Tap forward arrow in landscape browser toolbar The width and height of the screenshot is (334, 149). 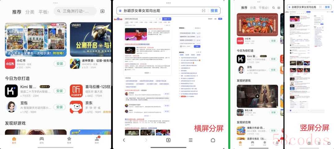pos(146,140)
